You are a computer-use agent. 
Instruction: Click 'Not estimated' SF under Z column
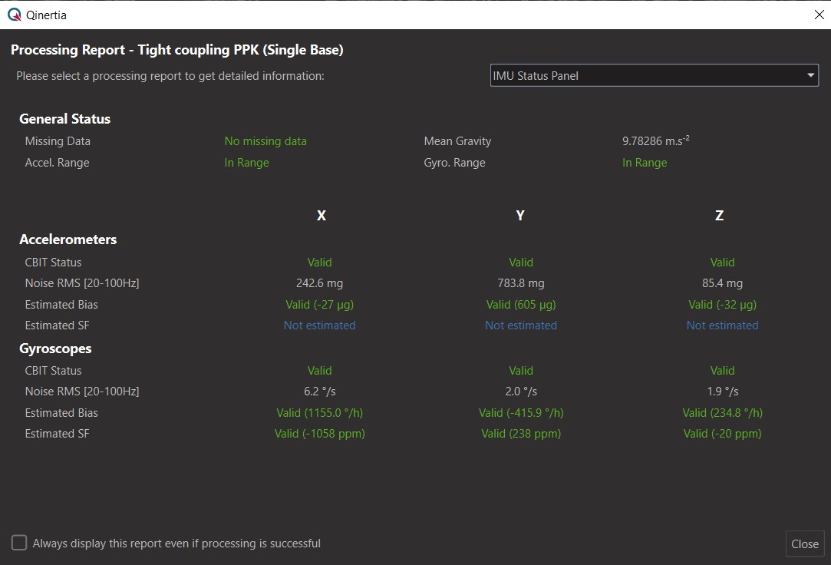click(x=721, y=325)
